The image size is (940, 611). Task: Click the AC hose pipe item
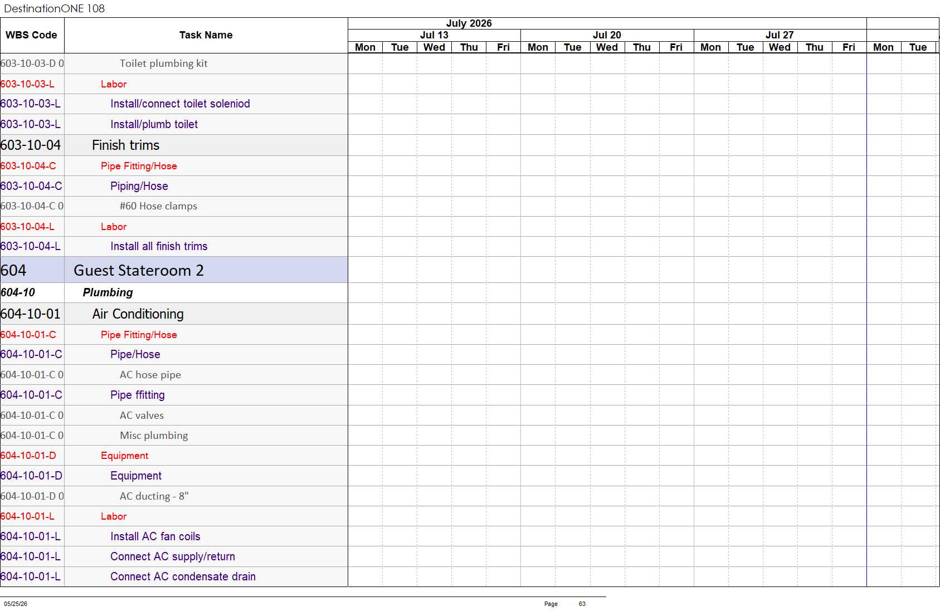coord(150,375)
